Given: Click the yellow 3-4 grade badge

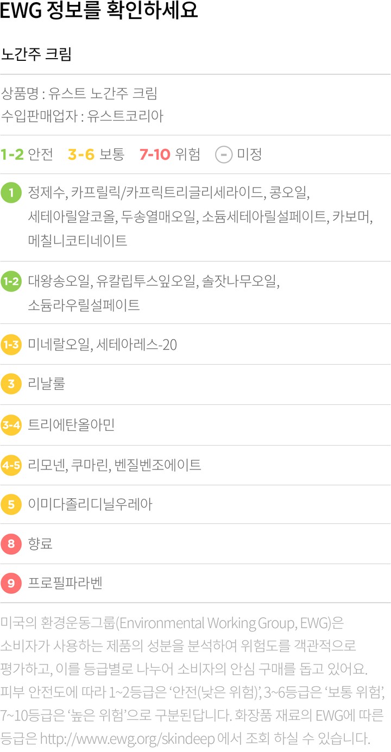Looking at the screenshot, I should click(x=11, y=425).
